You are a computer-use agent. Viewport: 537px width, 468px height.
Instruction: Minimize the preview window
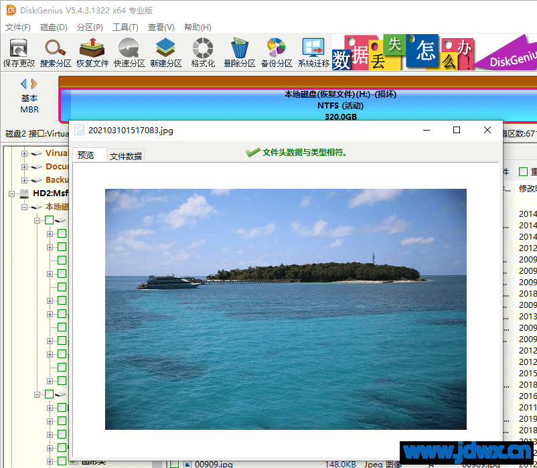click(x=427, y=130)
